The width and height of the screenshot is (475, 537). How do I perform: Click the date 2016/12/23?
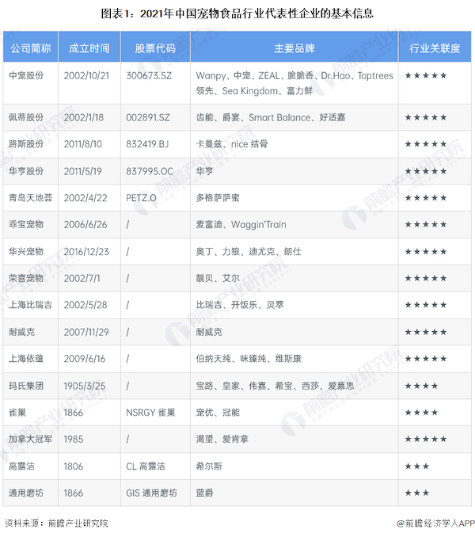86,251
